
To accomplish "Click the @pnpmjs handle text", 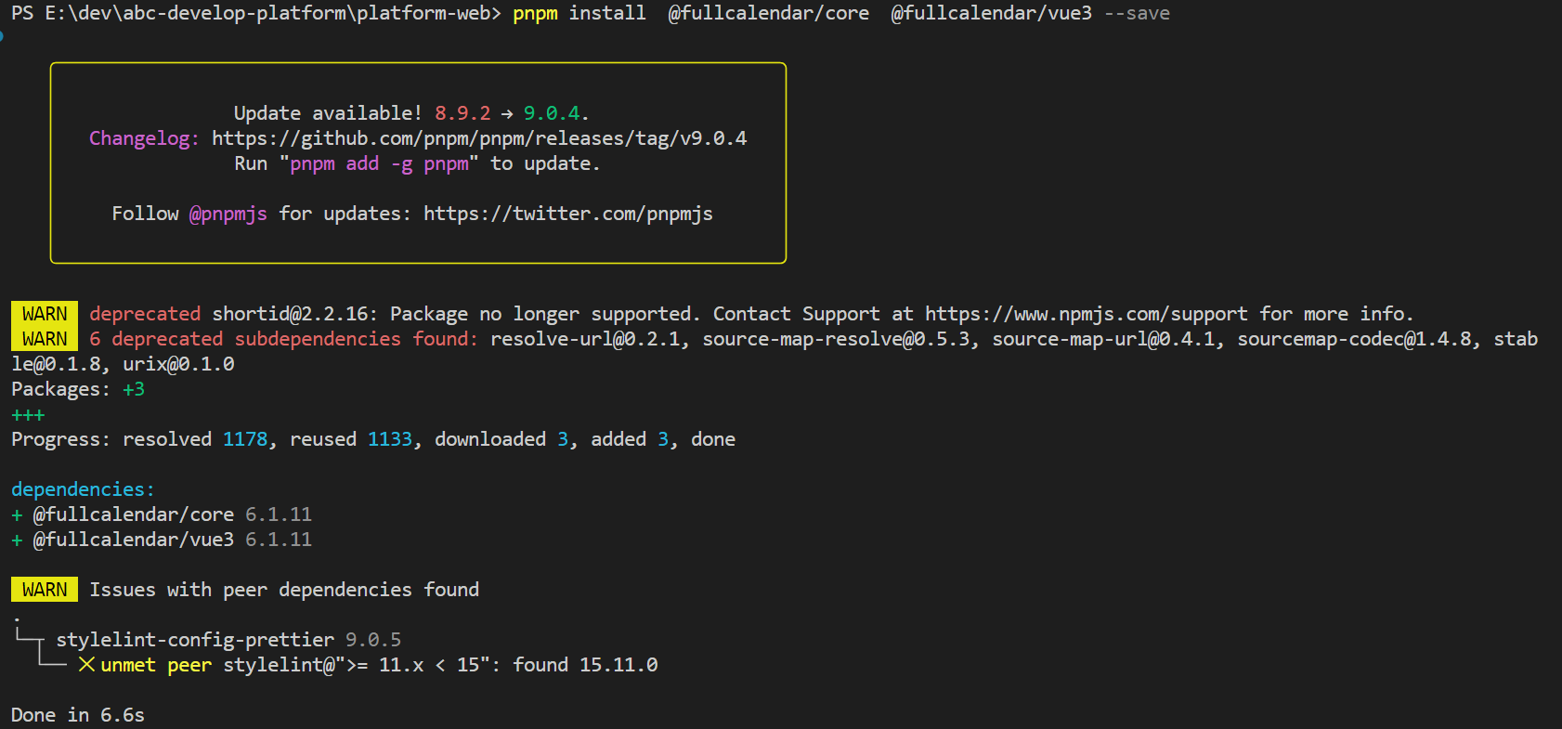I will click(228, 214).
